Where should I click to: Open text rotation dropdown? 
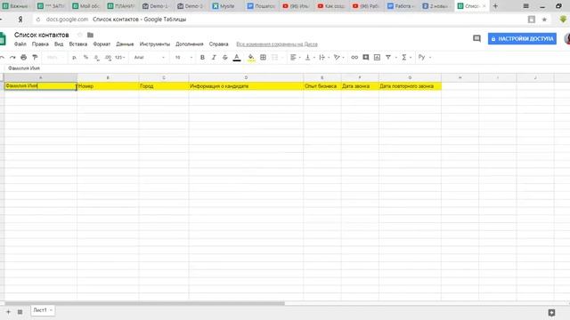[x=338, y=57]
